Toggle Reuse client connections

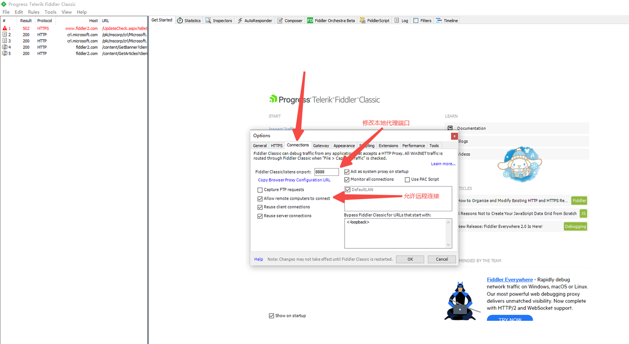click(x=260, y=207)
